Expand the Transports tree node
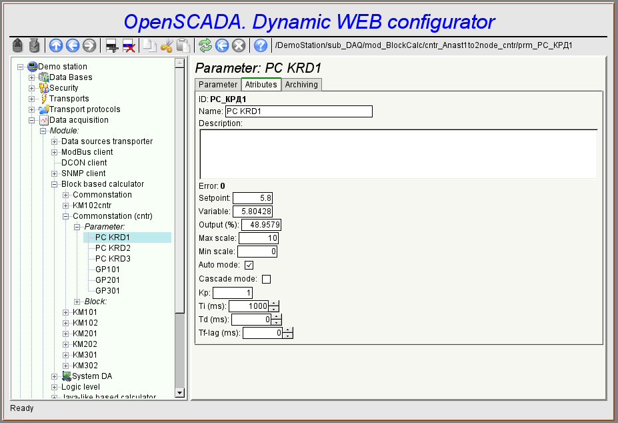 tap(31, 99)
